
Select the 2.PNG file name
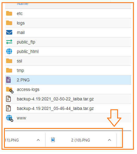coord(23,80)
